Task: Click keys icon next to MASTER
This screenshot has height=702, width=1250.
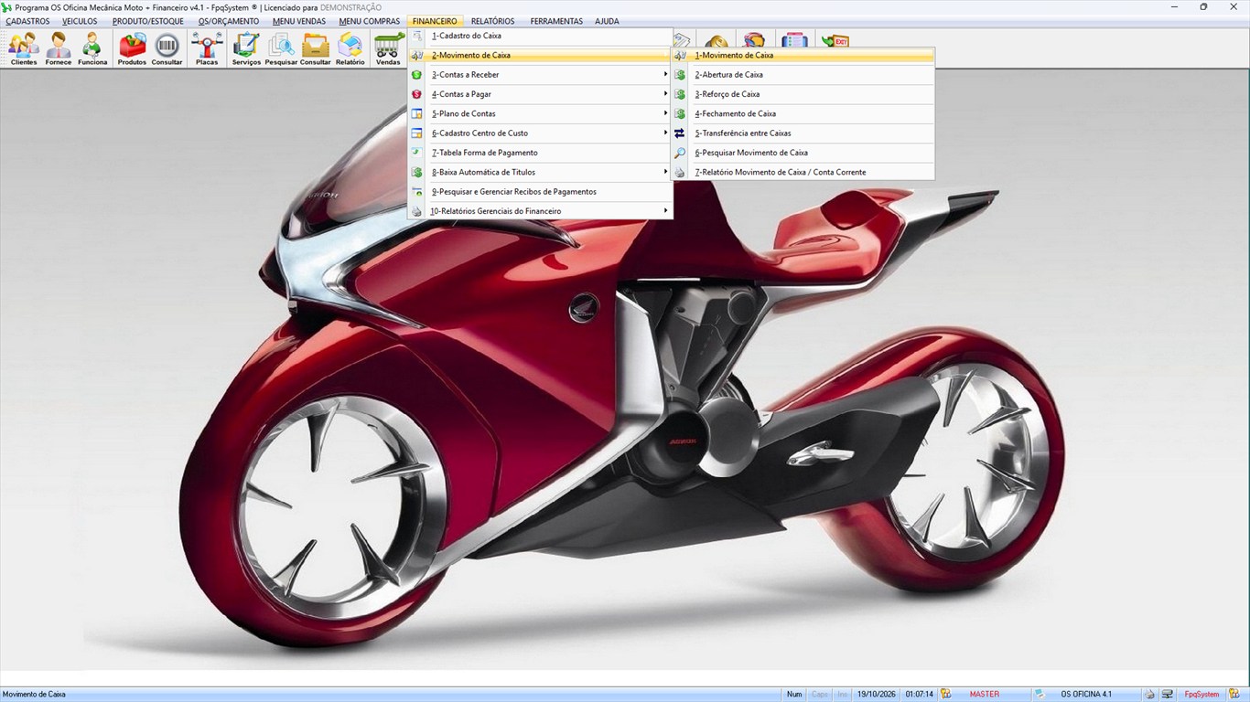Action: point(946,695)
